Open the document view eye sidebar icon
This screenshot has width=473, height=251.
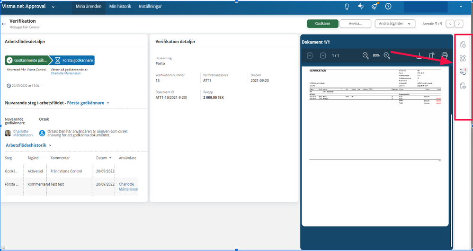pyautogui.click(x=463, y=86)
